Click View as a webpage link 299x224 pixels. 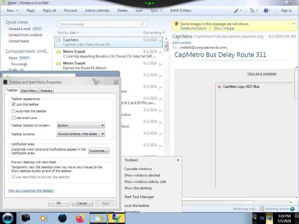[x=262, y=73]
